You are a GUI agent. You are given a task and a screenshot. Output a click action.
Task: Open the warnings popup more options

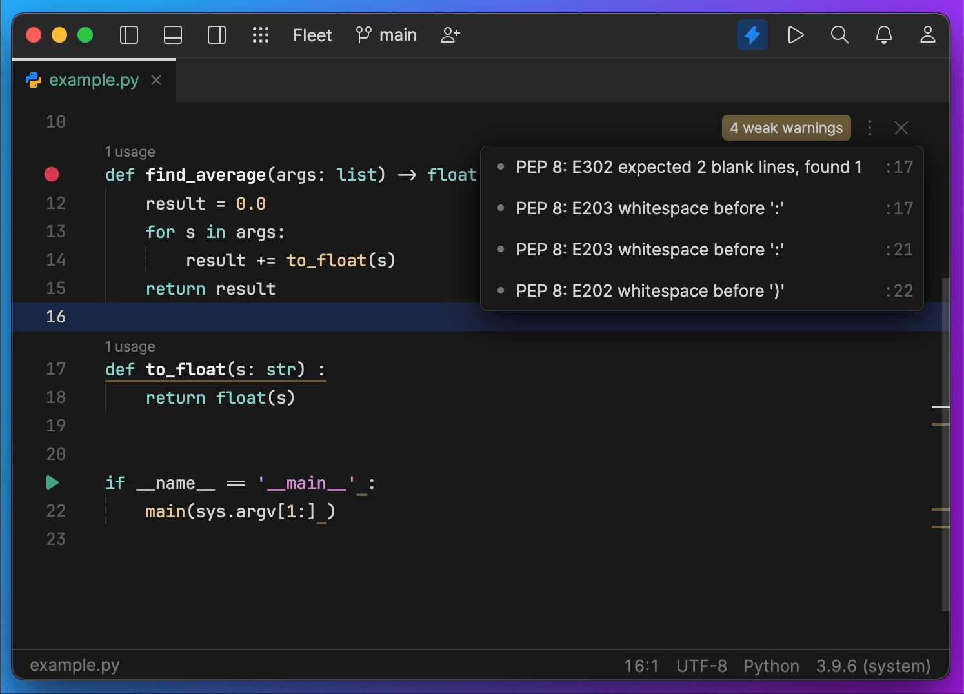tap(870, 128)
